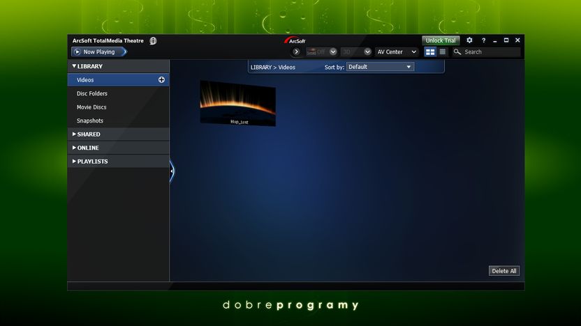Expand the PLAYLISTS section
Image resolution: width=581 pixels, height=326 pixels.
[x=118, y=162]
